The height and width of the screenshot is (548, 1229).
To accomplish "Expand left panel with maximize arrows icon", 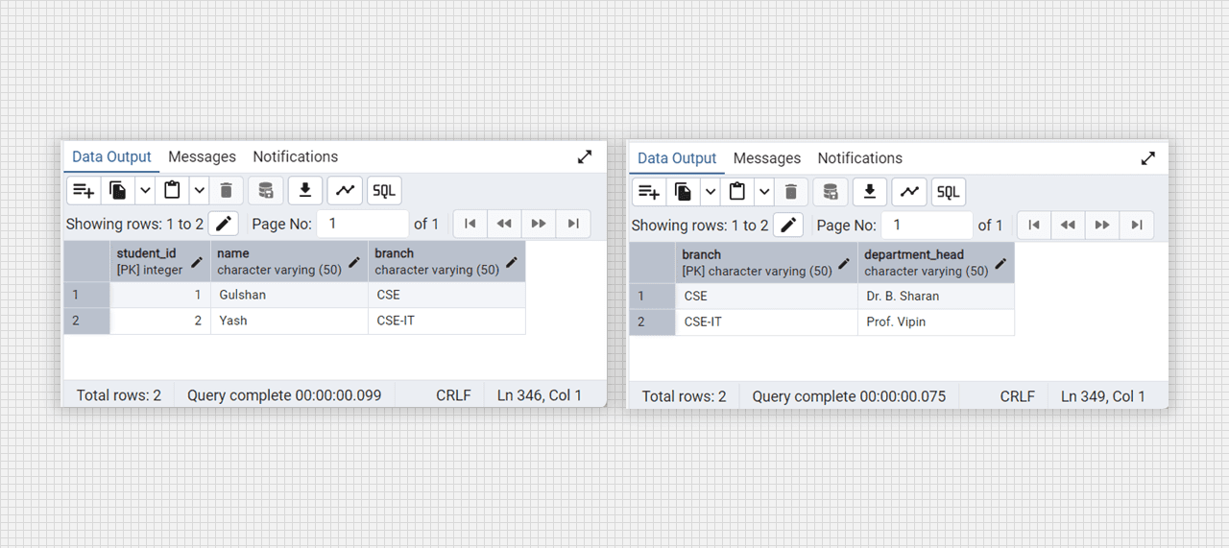I will click(x=585, y=156).
